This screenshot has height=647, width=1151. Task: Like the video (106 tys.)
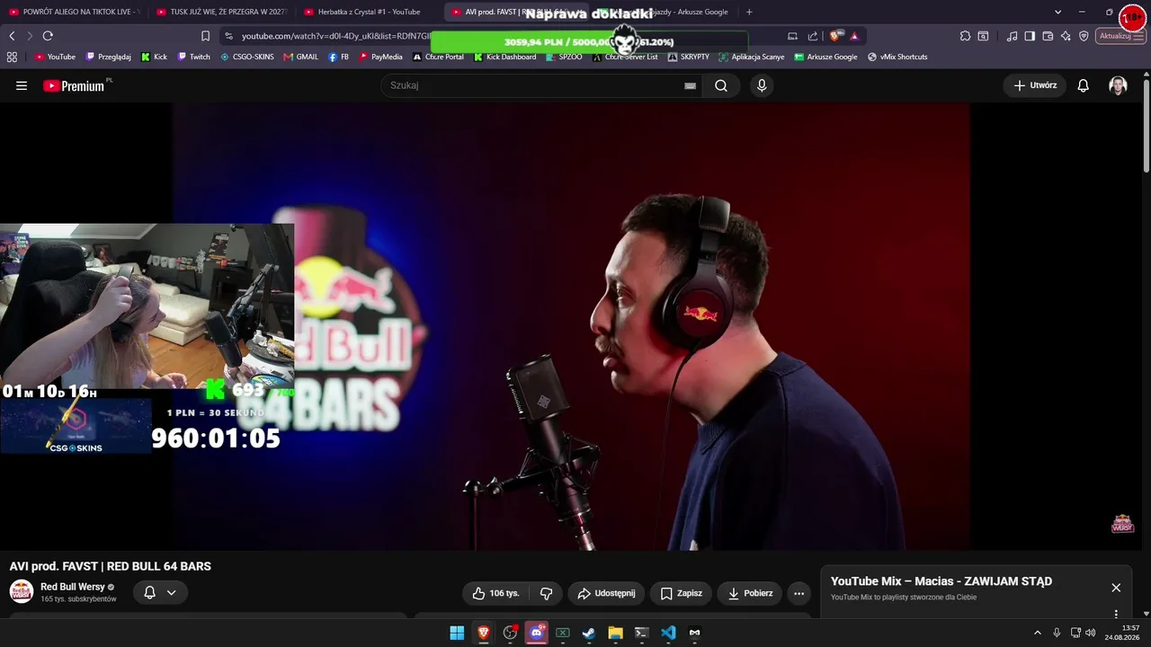[x=496, y=593]
